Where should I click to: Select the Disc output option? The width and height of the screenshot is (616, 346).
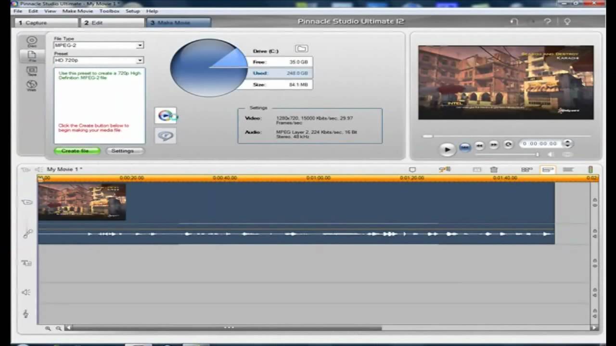tap(32, 42)
